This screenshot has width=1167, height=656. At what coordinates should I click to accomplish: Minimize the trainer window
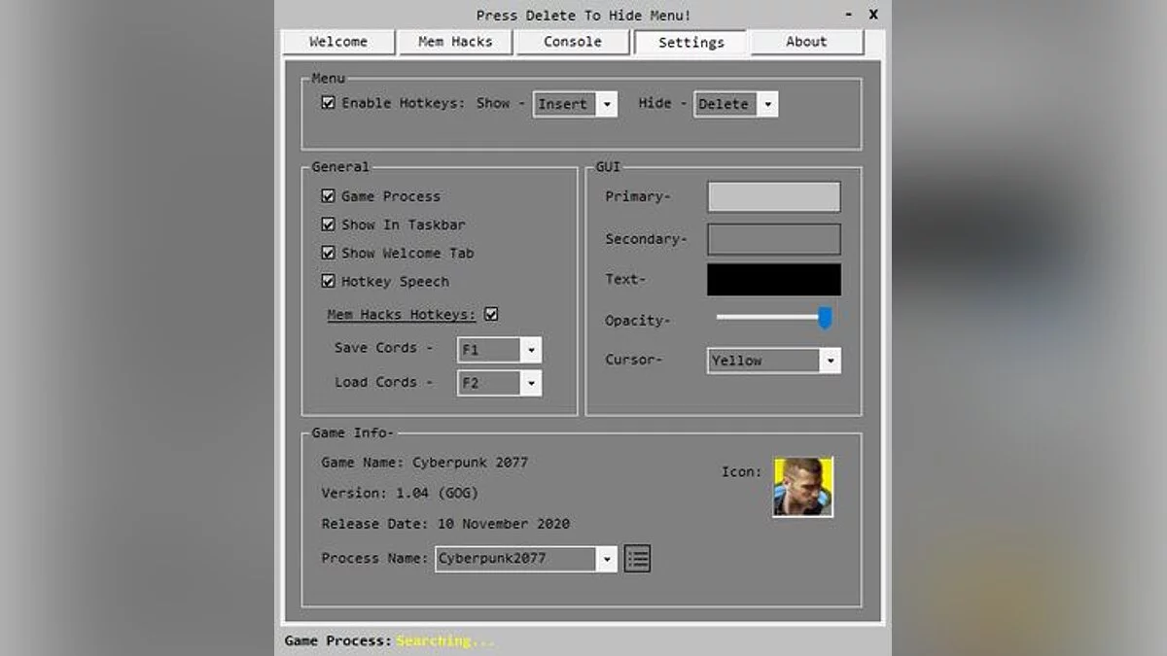[849, 15]
